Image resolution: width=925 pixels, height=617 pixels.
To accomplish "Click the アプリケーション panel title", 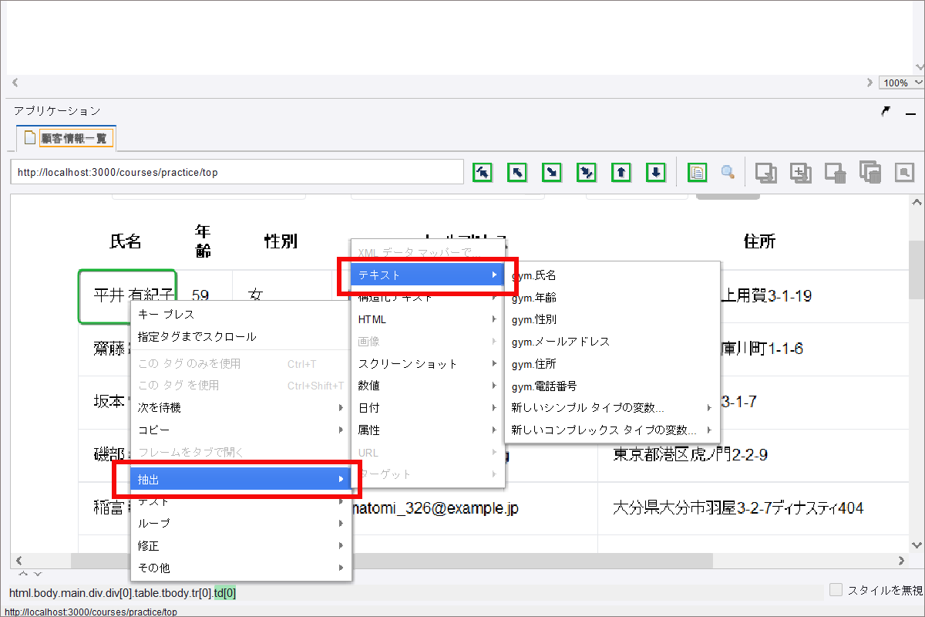I will 57,111.
